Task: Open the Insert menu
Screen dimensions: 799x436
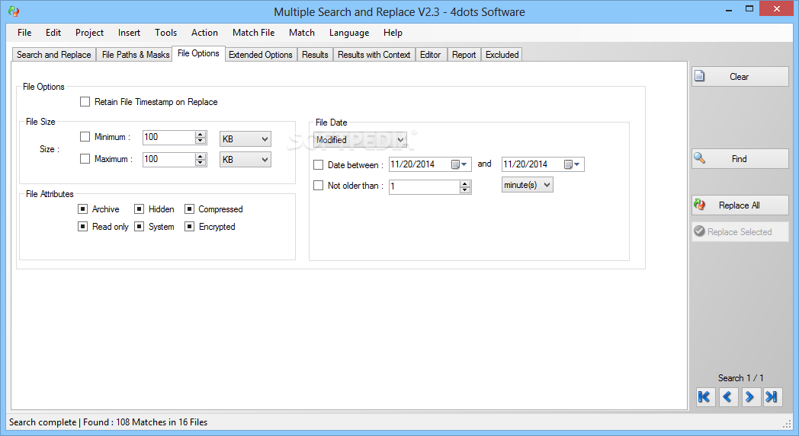Action: coord(129,33)
